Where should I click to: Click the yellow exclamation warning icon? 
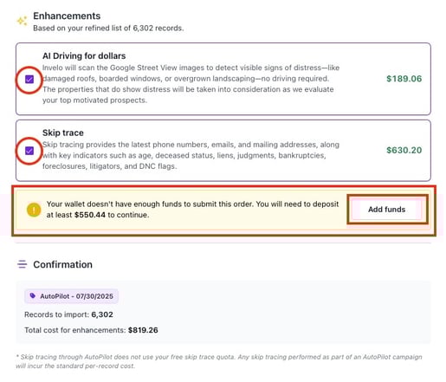34,210
